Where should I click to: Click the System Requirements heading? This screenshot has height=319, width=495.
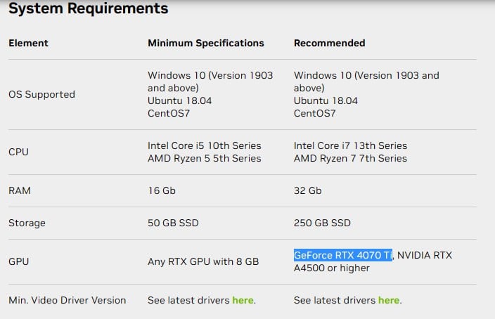tap(89, 8)
